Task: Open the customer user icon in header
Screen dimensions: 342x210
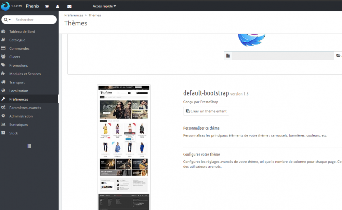Action: coord(57,6)
